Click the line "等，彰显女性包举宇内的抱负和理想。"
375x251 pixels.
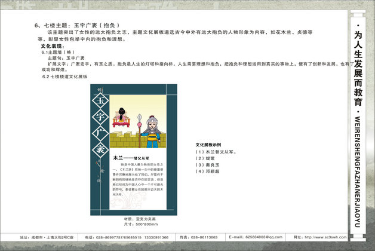tap(82, 39)
